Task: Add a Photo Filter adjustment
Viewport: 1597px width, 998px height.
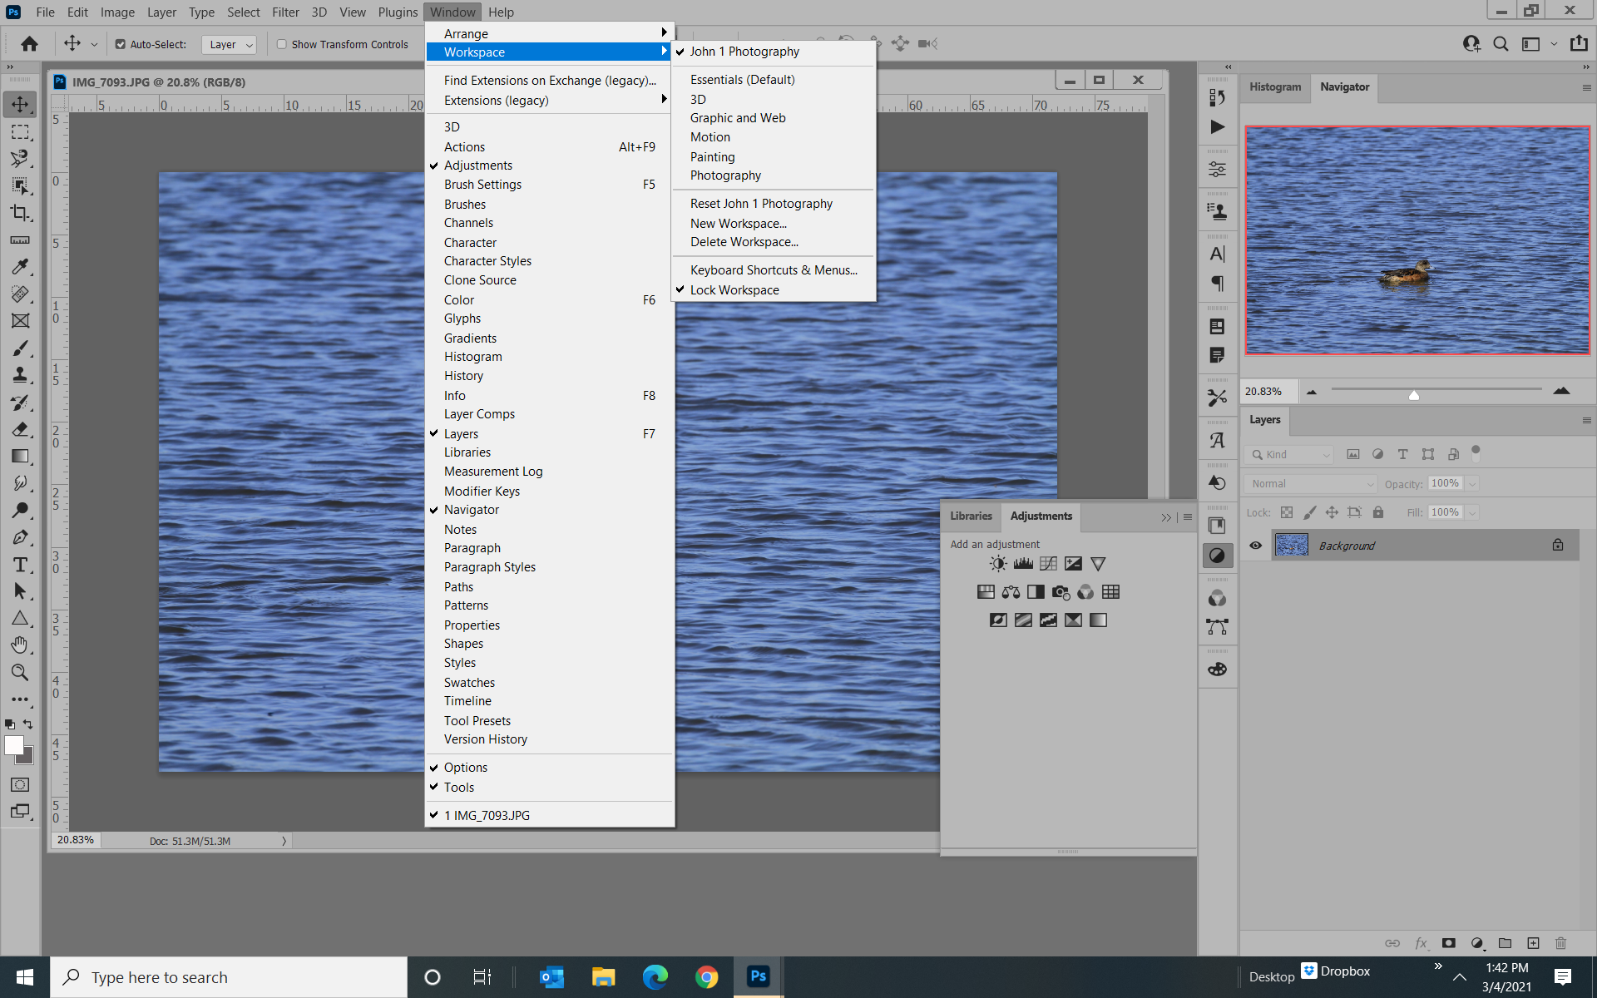Action: pos(1061,591)
